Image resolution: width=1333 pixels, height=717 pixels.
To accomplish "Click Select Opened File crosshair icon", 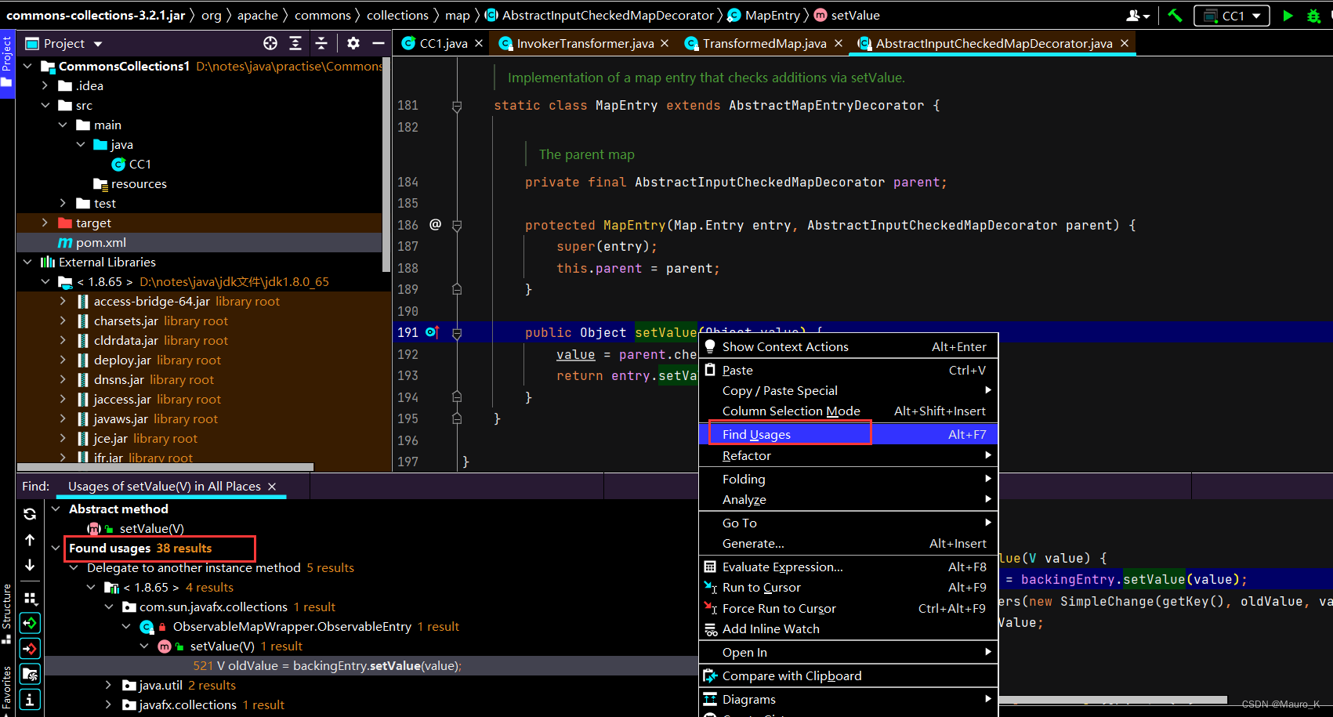I will click(270, 43).
